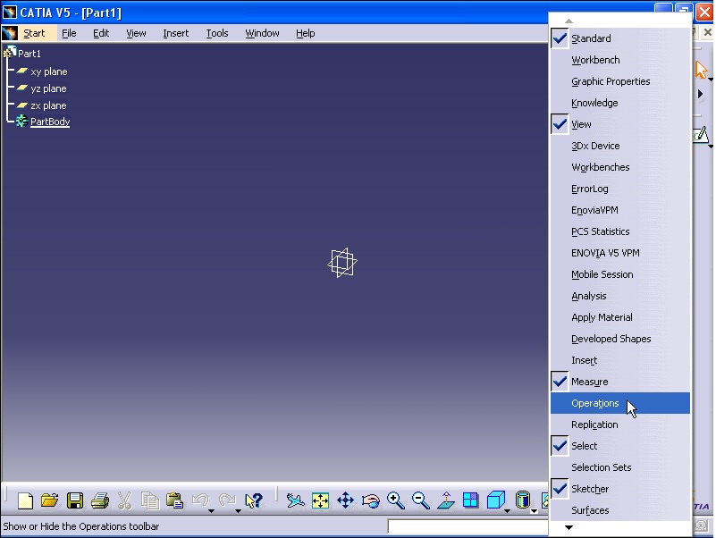Open the File menu
This screenshot has height=538, width=716.
(69, 33)
